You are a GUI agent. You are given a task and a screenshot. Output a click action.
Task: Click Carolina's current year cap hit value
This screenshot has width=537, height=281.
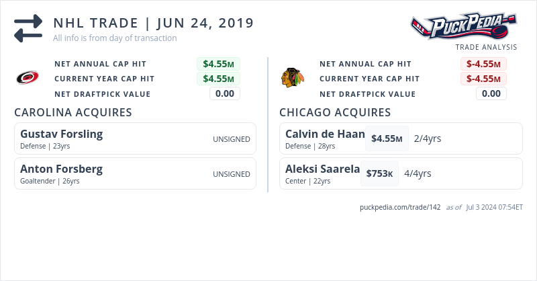pos(218,79)
